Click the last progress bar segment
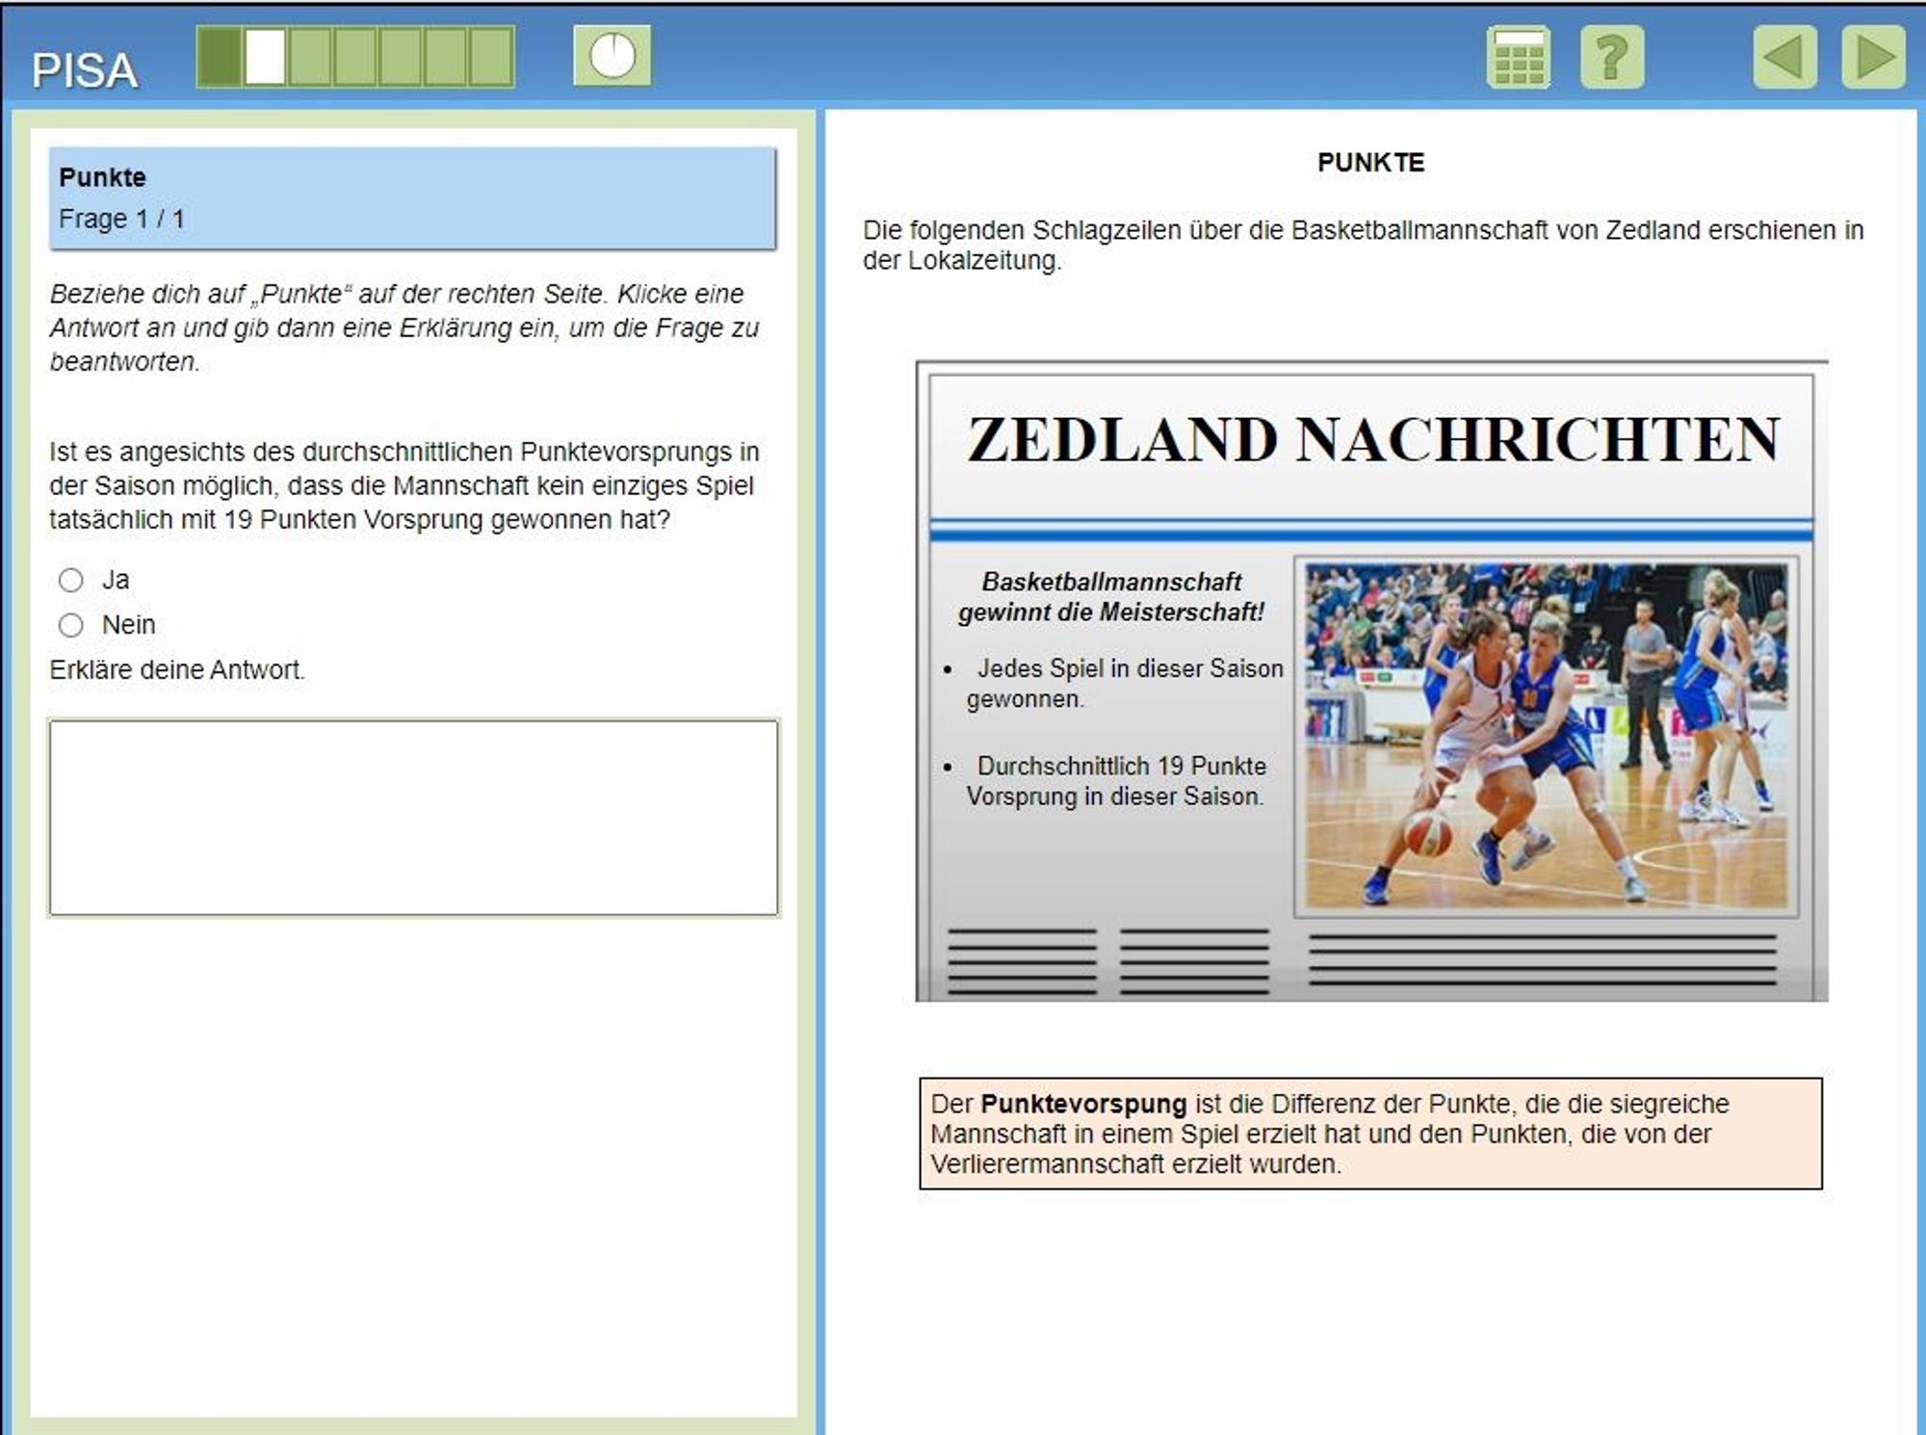The height and width of the screenshot is (1435, 1926). pyautogui.click(x=491, y=57)
